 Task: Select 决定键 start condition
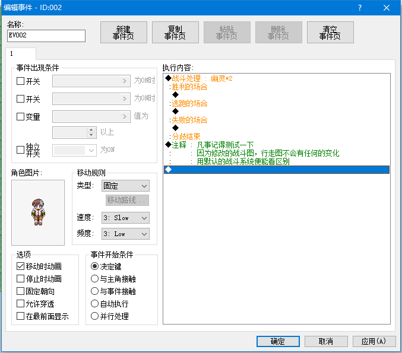pos(94,266)
